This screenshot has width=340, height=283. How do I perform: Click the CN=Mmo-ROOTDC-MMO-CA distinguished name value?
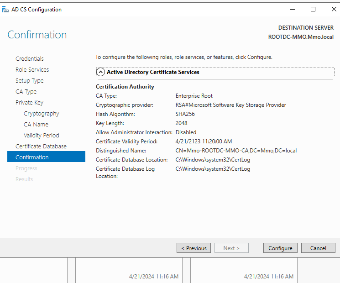236,151
